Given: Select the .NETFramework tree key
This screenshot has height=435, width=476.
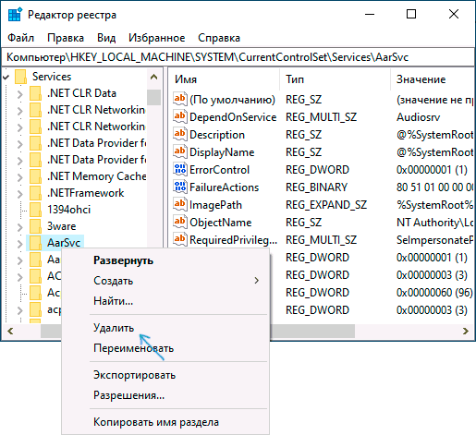Looking at the screenshot, I should (x=86, y=193).
